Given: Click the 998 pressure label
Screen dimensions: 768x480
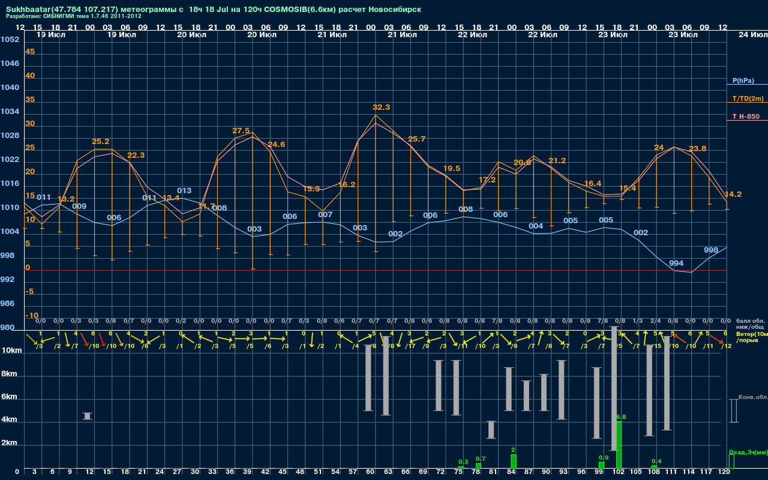Looking at the screenshot, I should pos(711,250).
